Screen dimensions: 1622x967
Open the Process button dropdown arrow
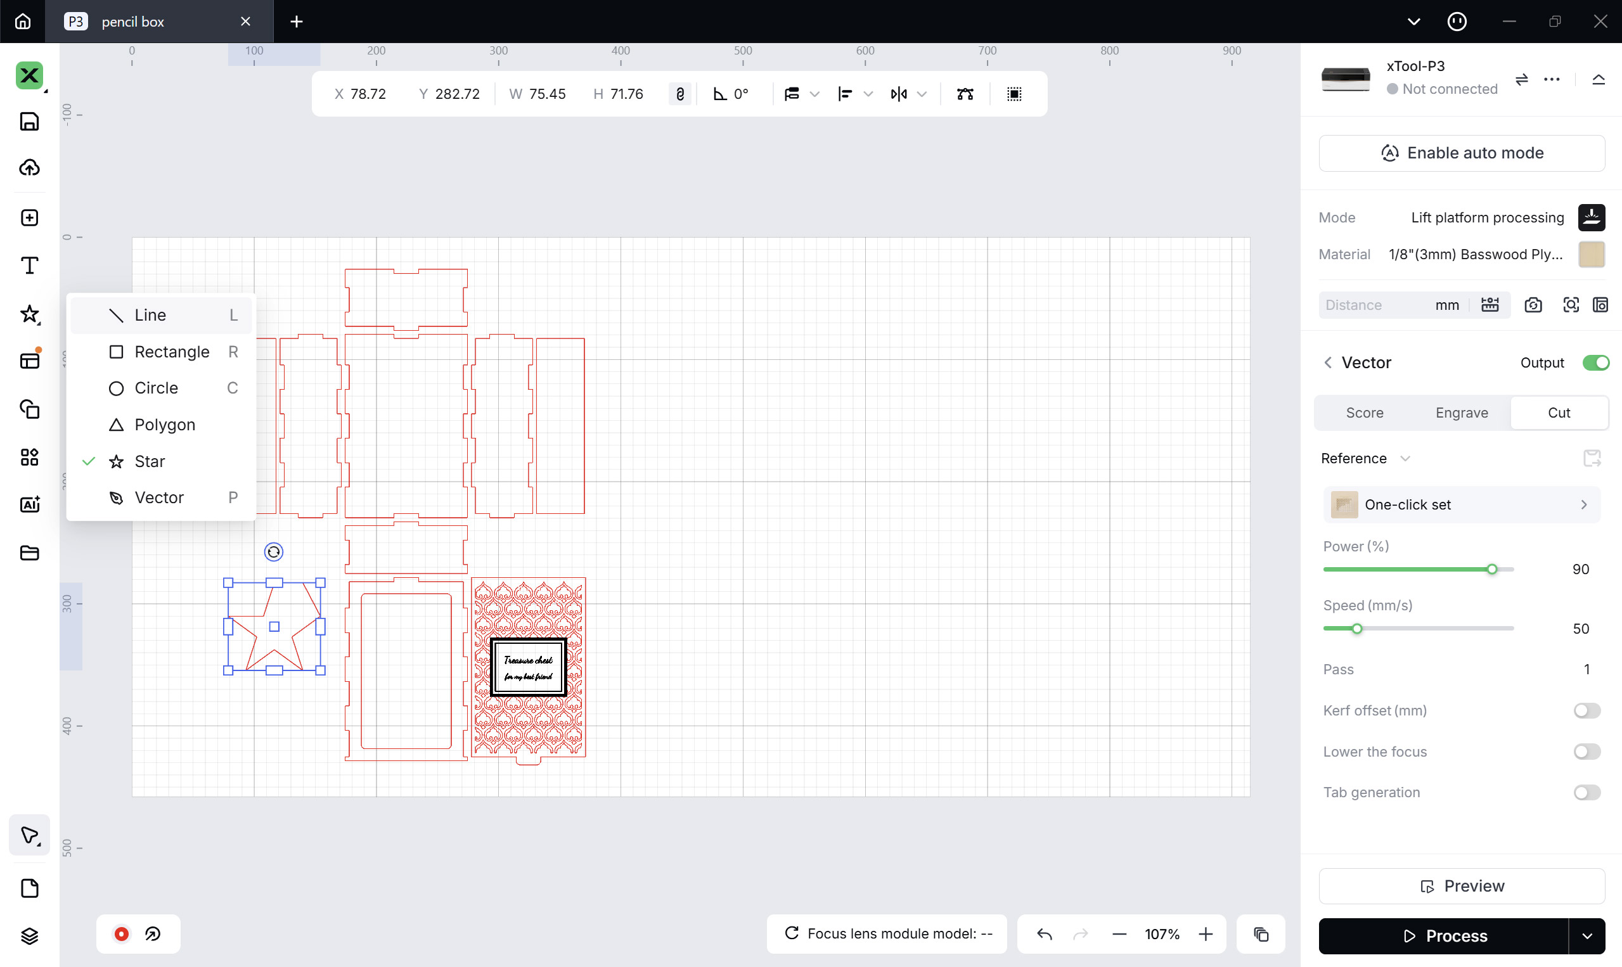click(1588, 936)
